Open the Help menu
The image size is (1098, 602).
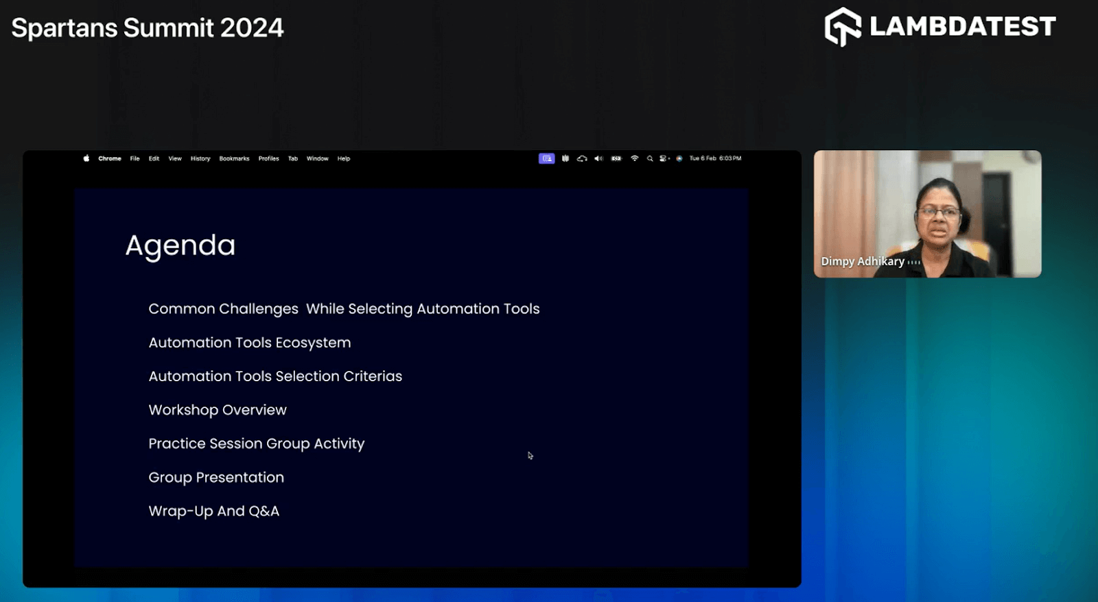(344, 158)
